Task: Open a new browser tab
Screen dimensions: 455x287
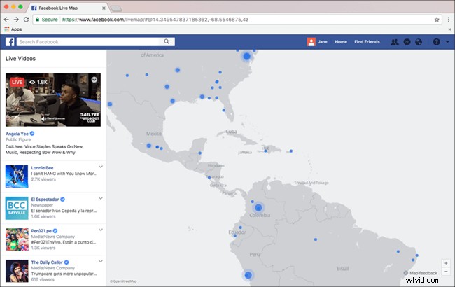Action: (116, 8)
